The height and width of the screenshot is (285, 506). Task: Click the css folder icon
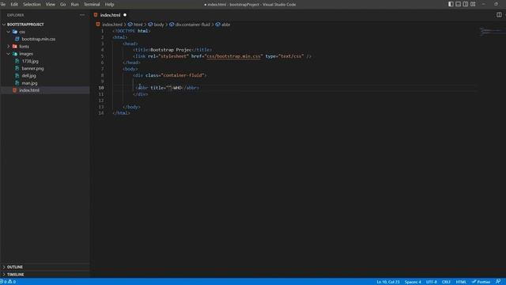(15, 32)
